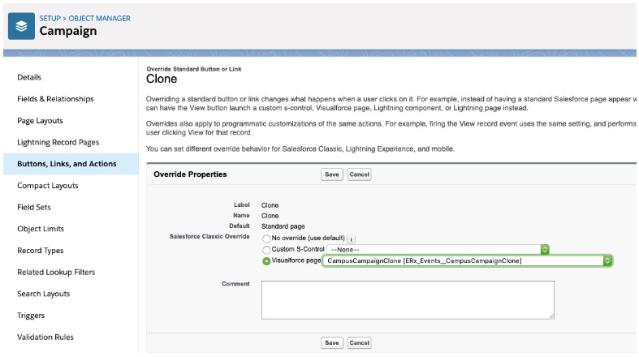Go to Page Layouts section
The width and height of the screenshot is (639, 357).
[40, 121]
